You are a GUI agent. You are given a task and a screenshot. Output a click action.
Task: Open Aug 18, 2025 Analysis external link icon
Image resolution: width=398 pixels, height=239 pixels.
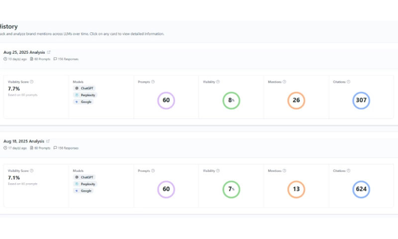(48, 141)
